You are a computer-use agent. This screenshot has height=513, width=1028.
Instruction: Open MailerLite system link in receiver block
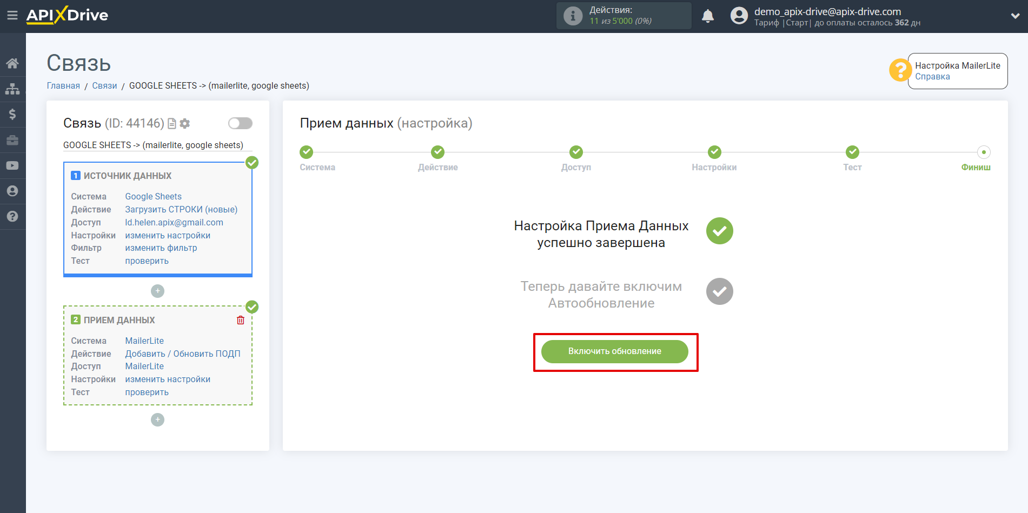click(144, 341)
